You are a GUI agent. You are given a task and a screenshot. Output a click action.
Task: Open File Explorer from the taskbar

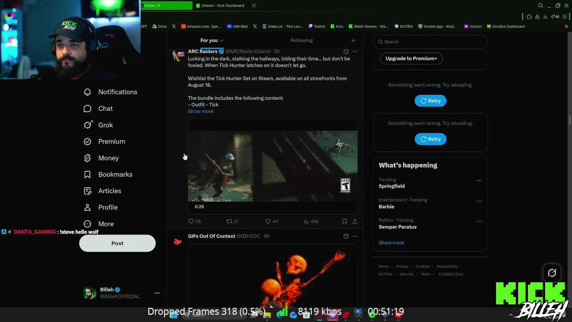(267, 315)
